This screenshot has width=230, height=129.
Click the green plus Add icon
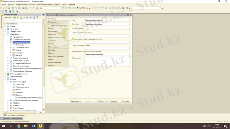click(14, 18)
